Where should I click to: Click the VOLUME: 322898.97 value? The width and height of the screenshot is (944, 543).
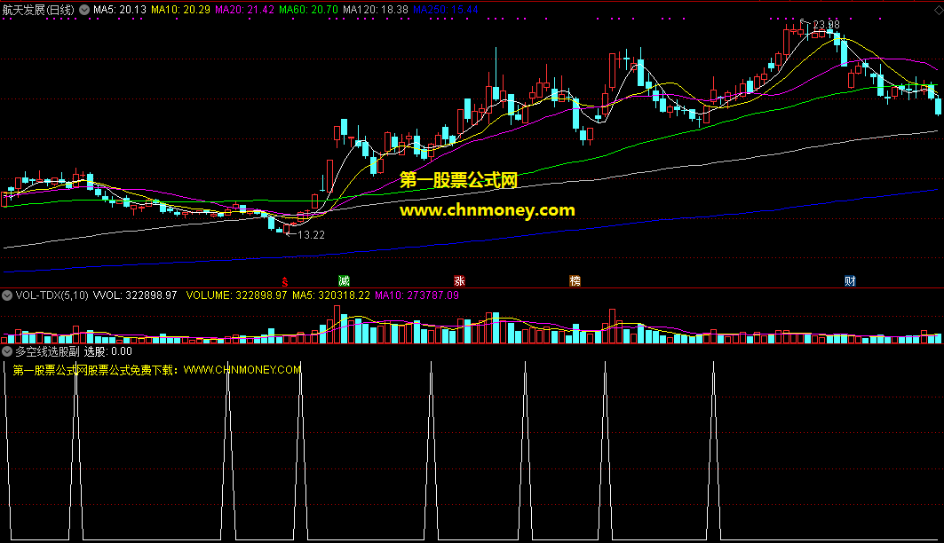236,295
